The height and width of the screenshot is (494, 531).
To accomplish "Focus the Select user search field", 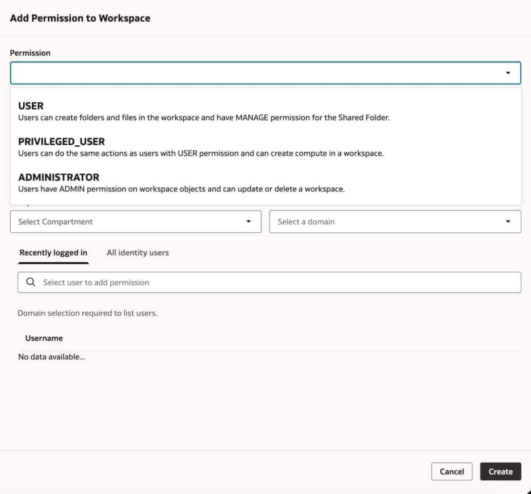I will pyautogui.click(x=278, y=282).
